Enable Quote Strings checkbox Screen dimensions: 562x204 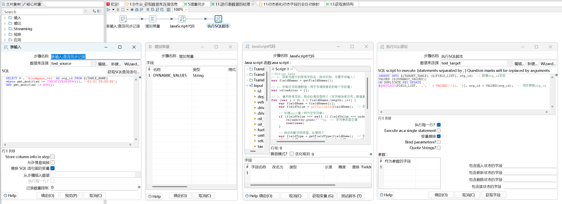[x=439, y=148]
